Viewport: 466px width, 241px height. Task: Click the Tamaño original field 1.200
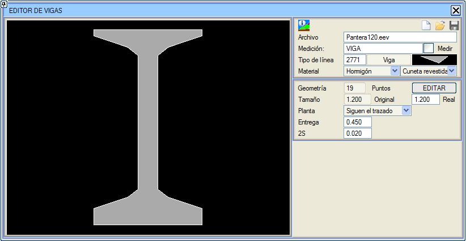click(x=358, y=100)
